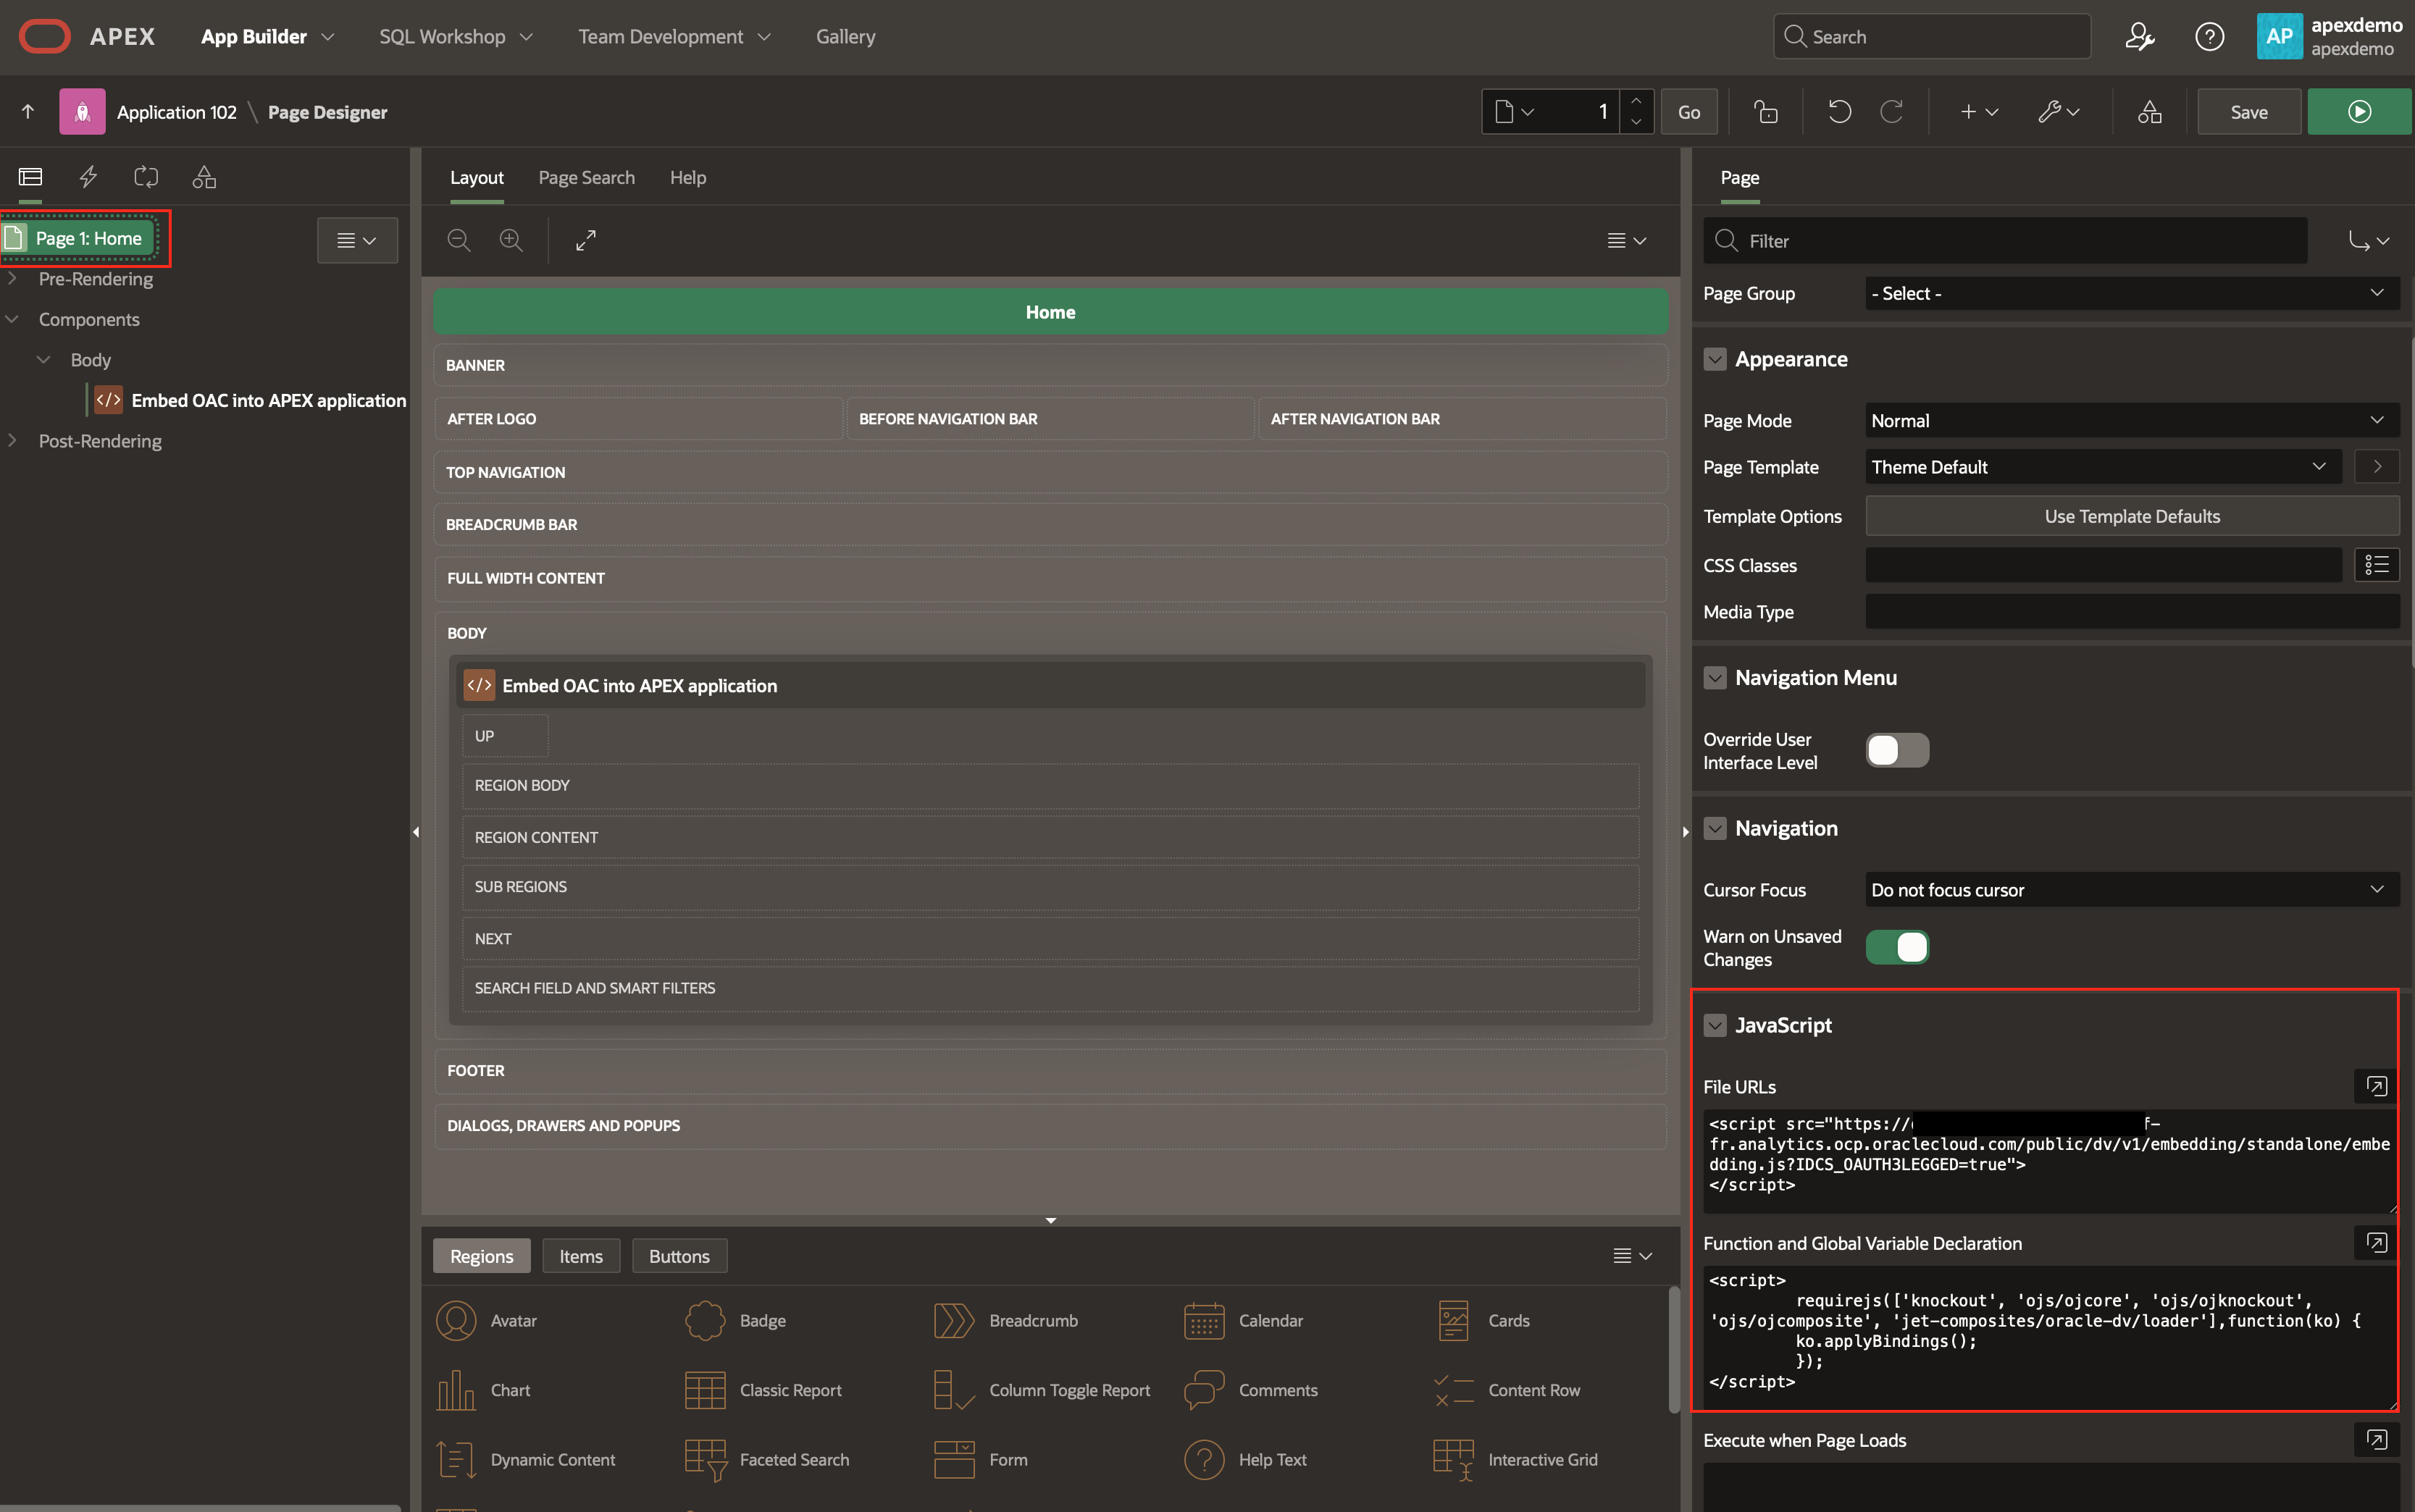Image resolution: width=2415 pixels, height=1512 pixels.
Task: Click the Application 102 pink icon
Action: click(x=82, y=111)
